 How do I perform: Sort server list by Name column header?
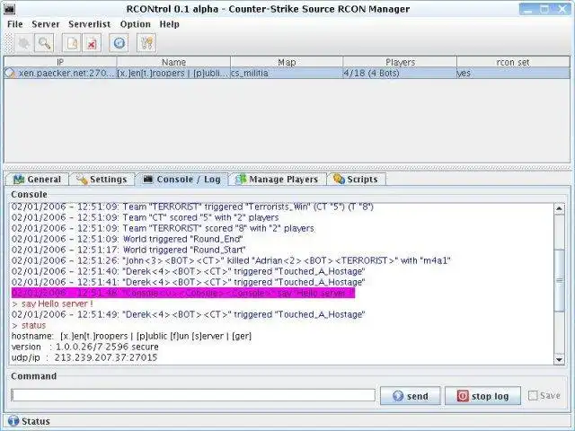pos(173,62)
